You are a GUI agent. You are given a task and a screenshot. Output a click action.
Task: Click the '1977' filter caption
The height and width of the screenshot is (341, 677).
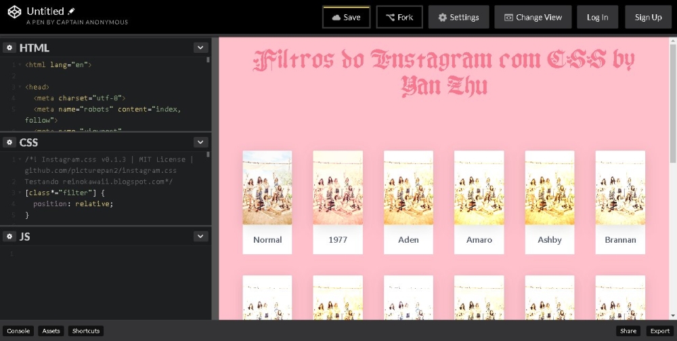[338, 240]
